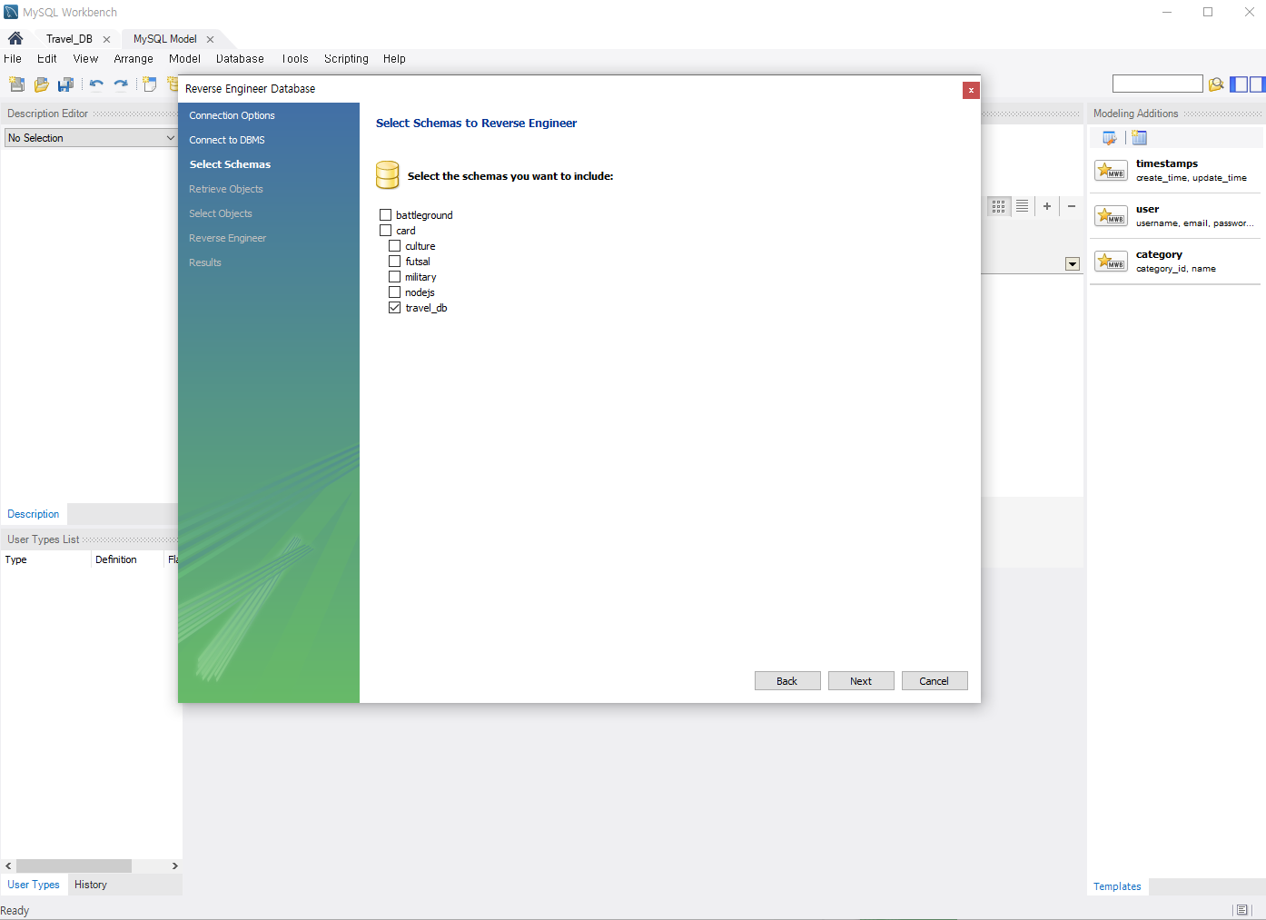This screenshot has width=1266, height=920.
Task: Open the View menu
Action: coord(85,59)
